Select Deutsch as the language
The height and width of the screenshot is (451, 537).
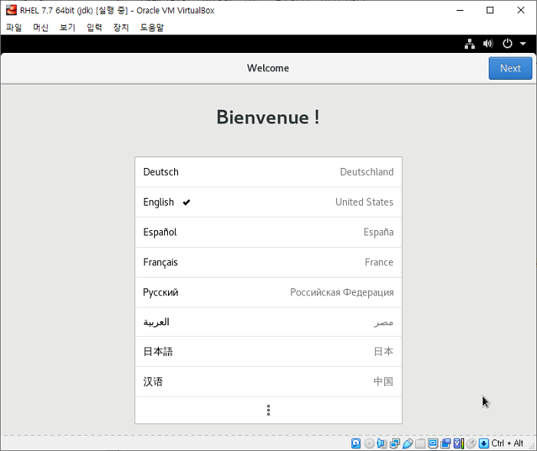tap(268, 172)
